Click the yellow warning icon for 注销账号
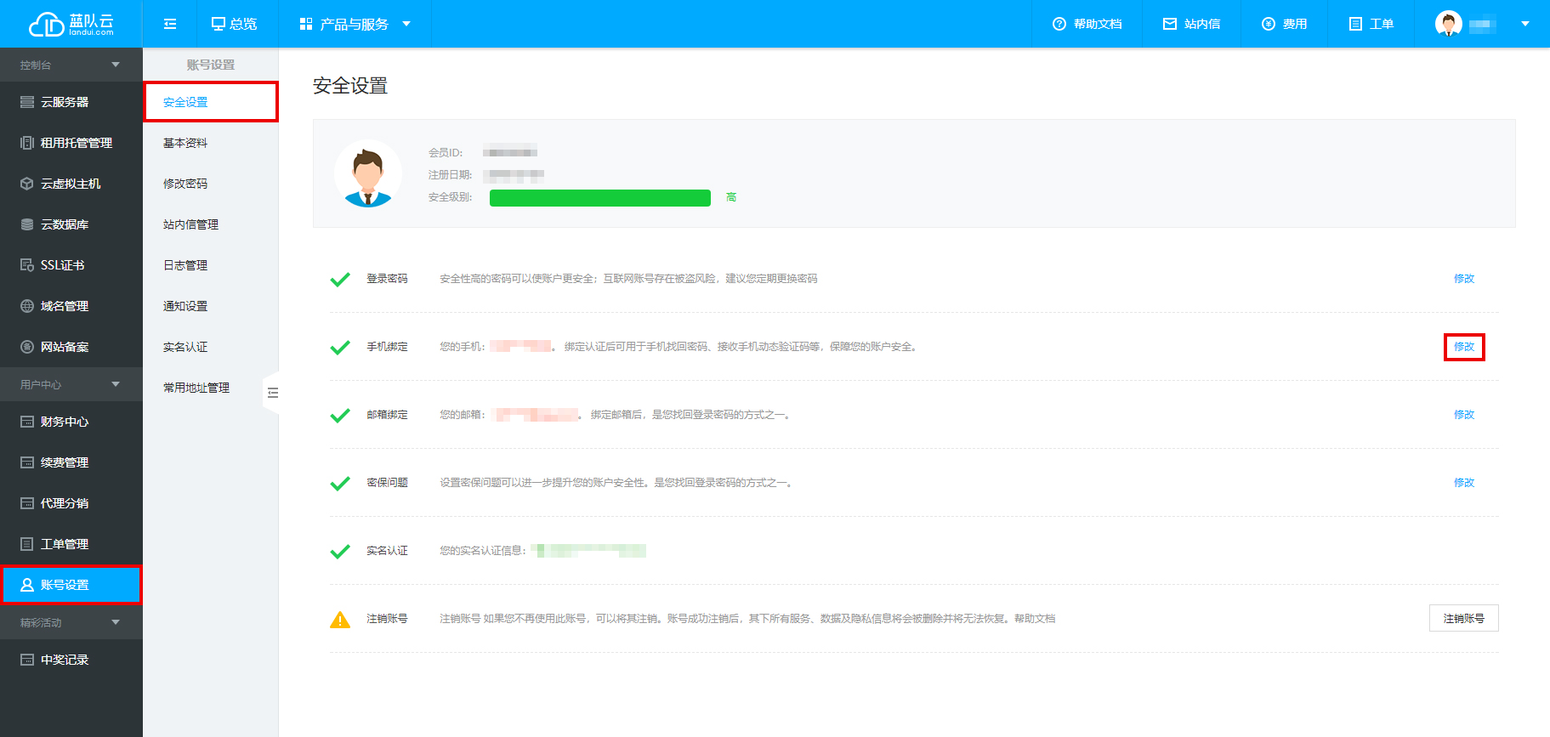 click(x=340, y=620)
